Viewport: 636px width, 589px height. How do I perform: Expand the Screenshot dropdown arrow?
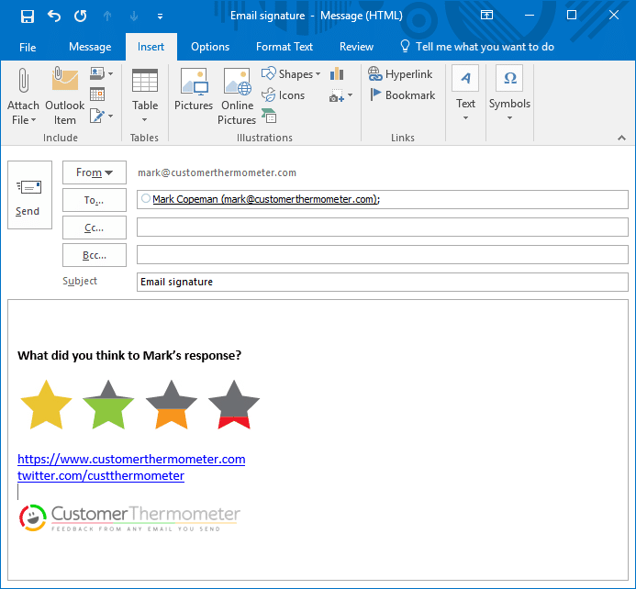(350, 95)
